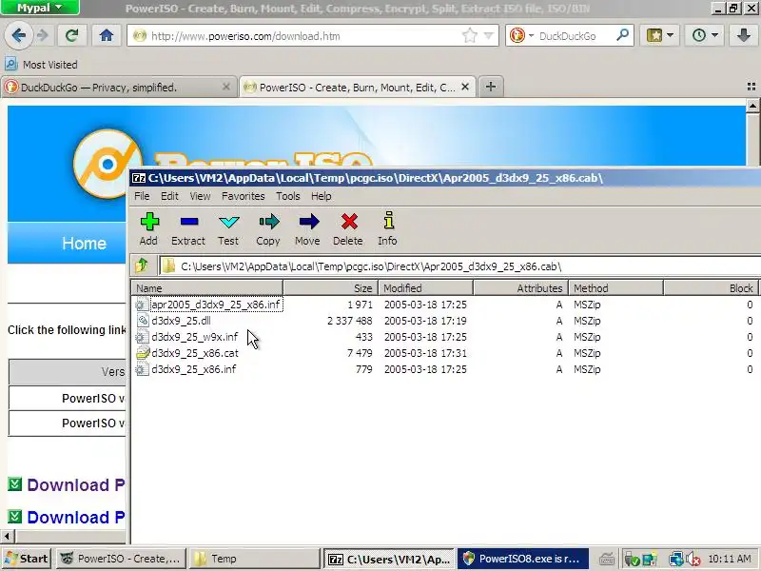This screenshot has height=571, width=761.
Task: Click the Move tool in 7-Zip
Action: tap(308, 229)
